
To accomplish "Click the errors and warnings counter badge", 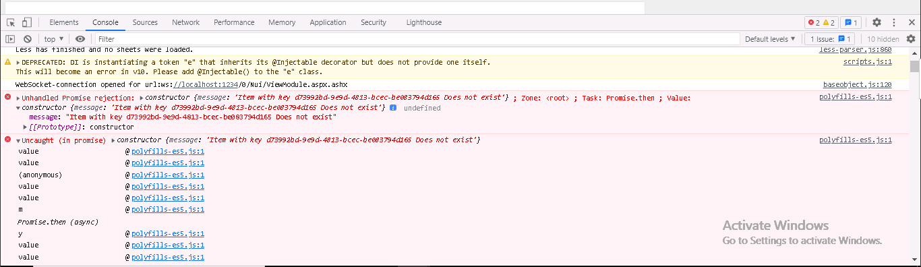I will click(x=822, y=22).
